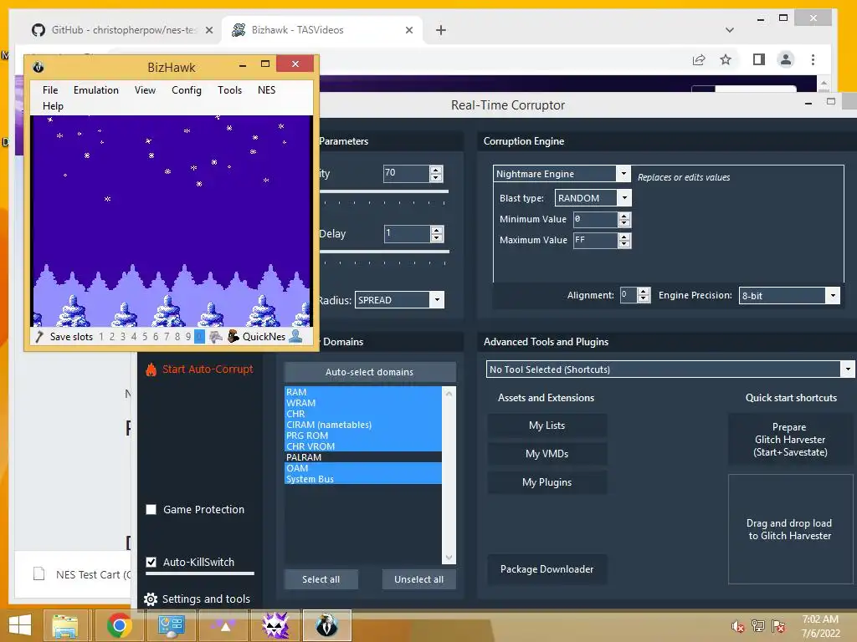The image size is (857, 642).
Task: Click the Start Auto-Corrupt flame icon
Action: tap(151, 369)
